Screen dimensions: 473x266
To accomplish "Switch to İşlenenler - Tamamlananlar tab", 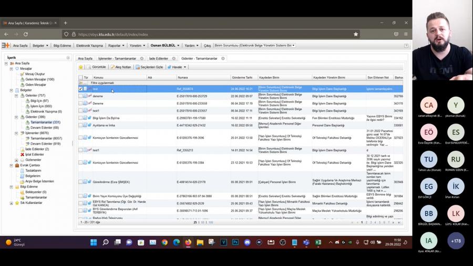I will tap(117, 58).
